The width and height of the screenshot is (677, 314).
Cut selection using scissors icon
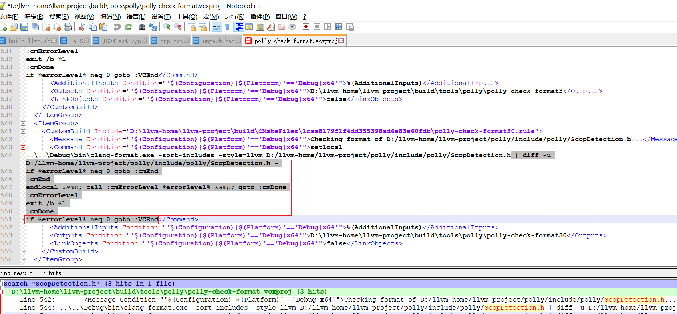click(81, 27)
